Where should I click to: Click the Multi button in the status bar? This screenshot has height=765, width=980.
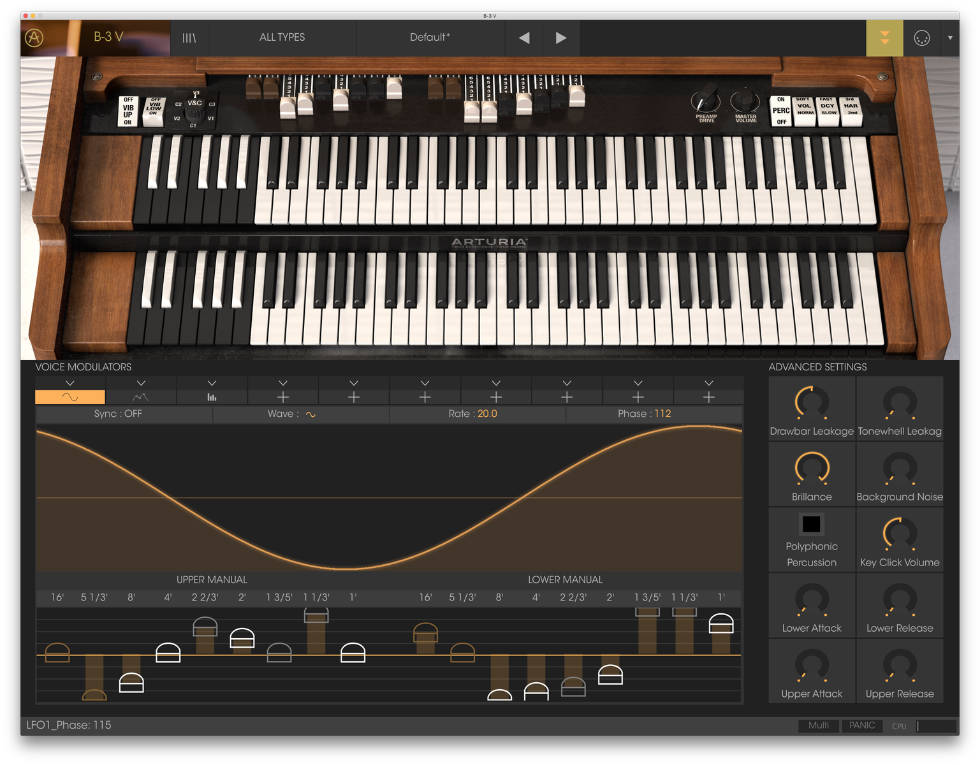818,725
